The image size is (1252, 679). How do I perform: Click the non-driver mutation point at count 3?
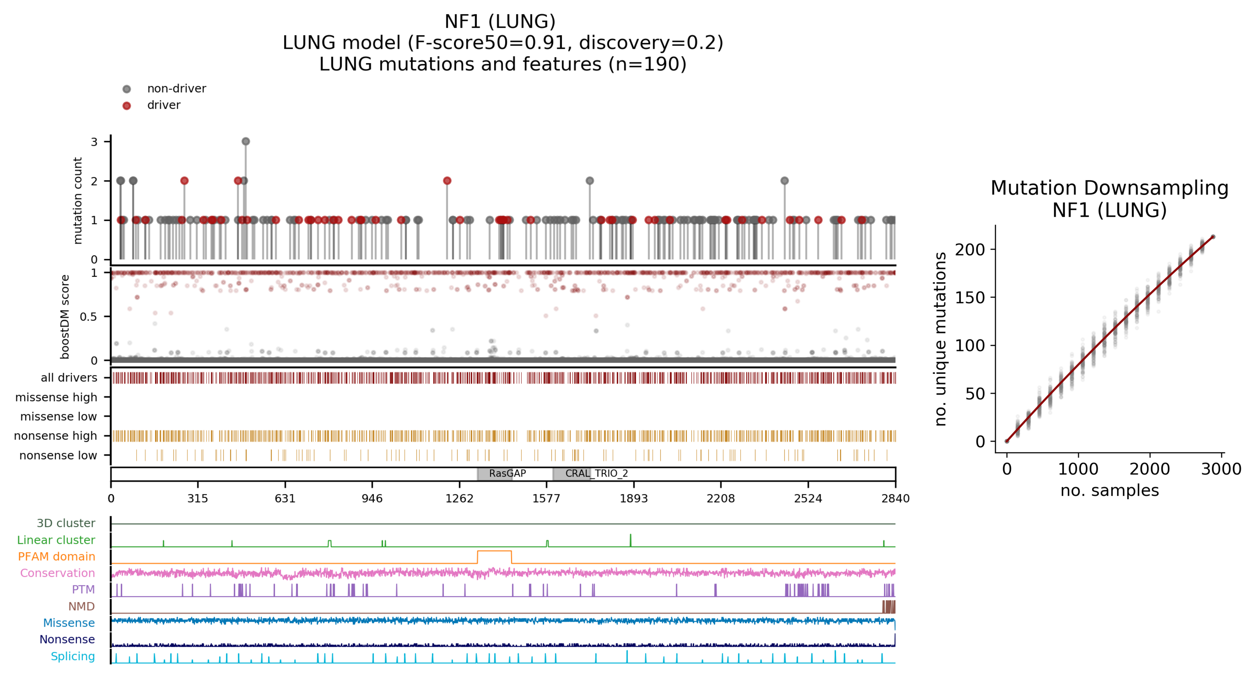point(245,141)
